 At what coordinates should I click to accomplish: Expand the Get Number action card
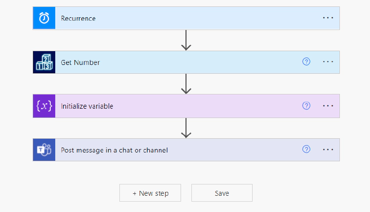(186, 62)
